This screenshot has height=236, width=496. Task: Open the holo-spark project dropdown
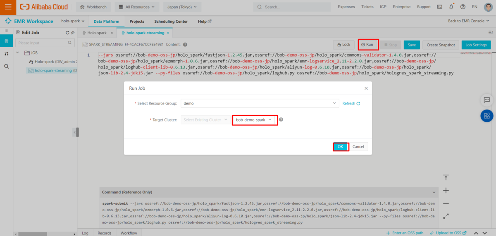[73, 21]
